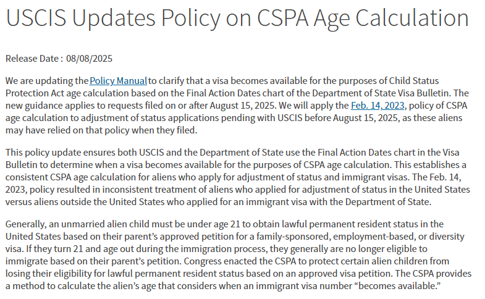Click the release date value 08/08/2025
The height and width of the screenshot is (299, 485).
90,59
